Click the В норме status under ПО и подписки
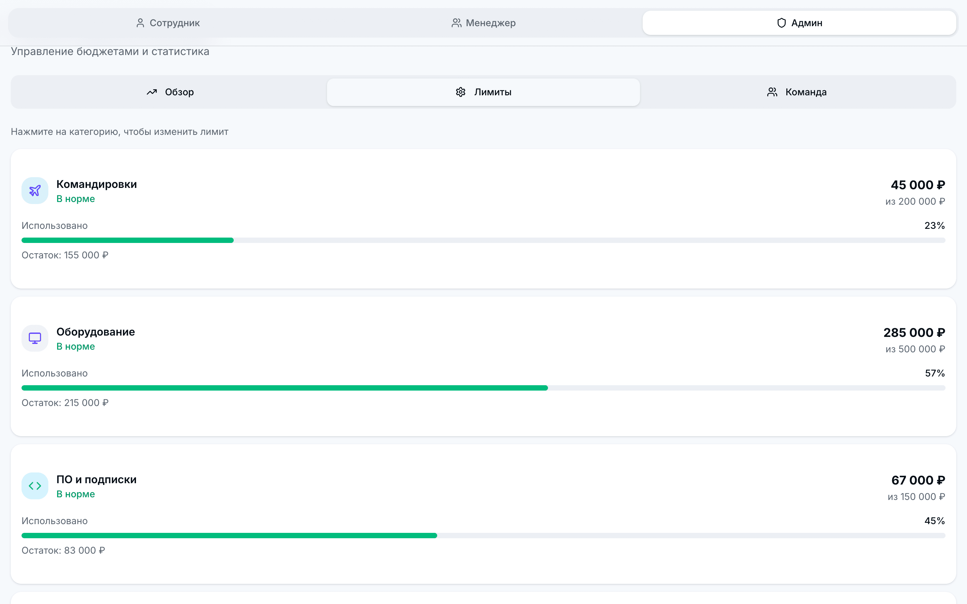This screenshot has width=967, height=604. point(76,494)
